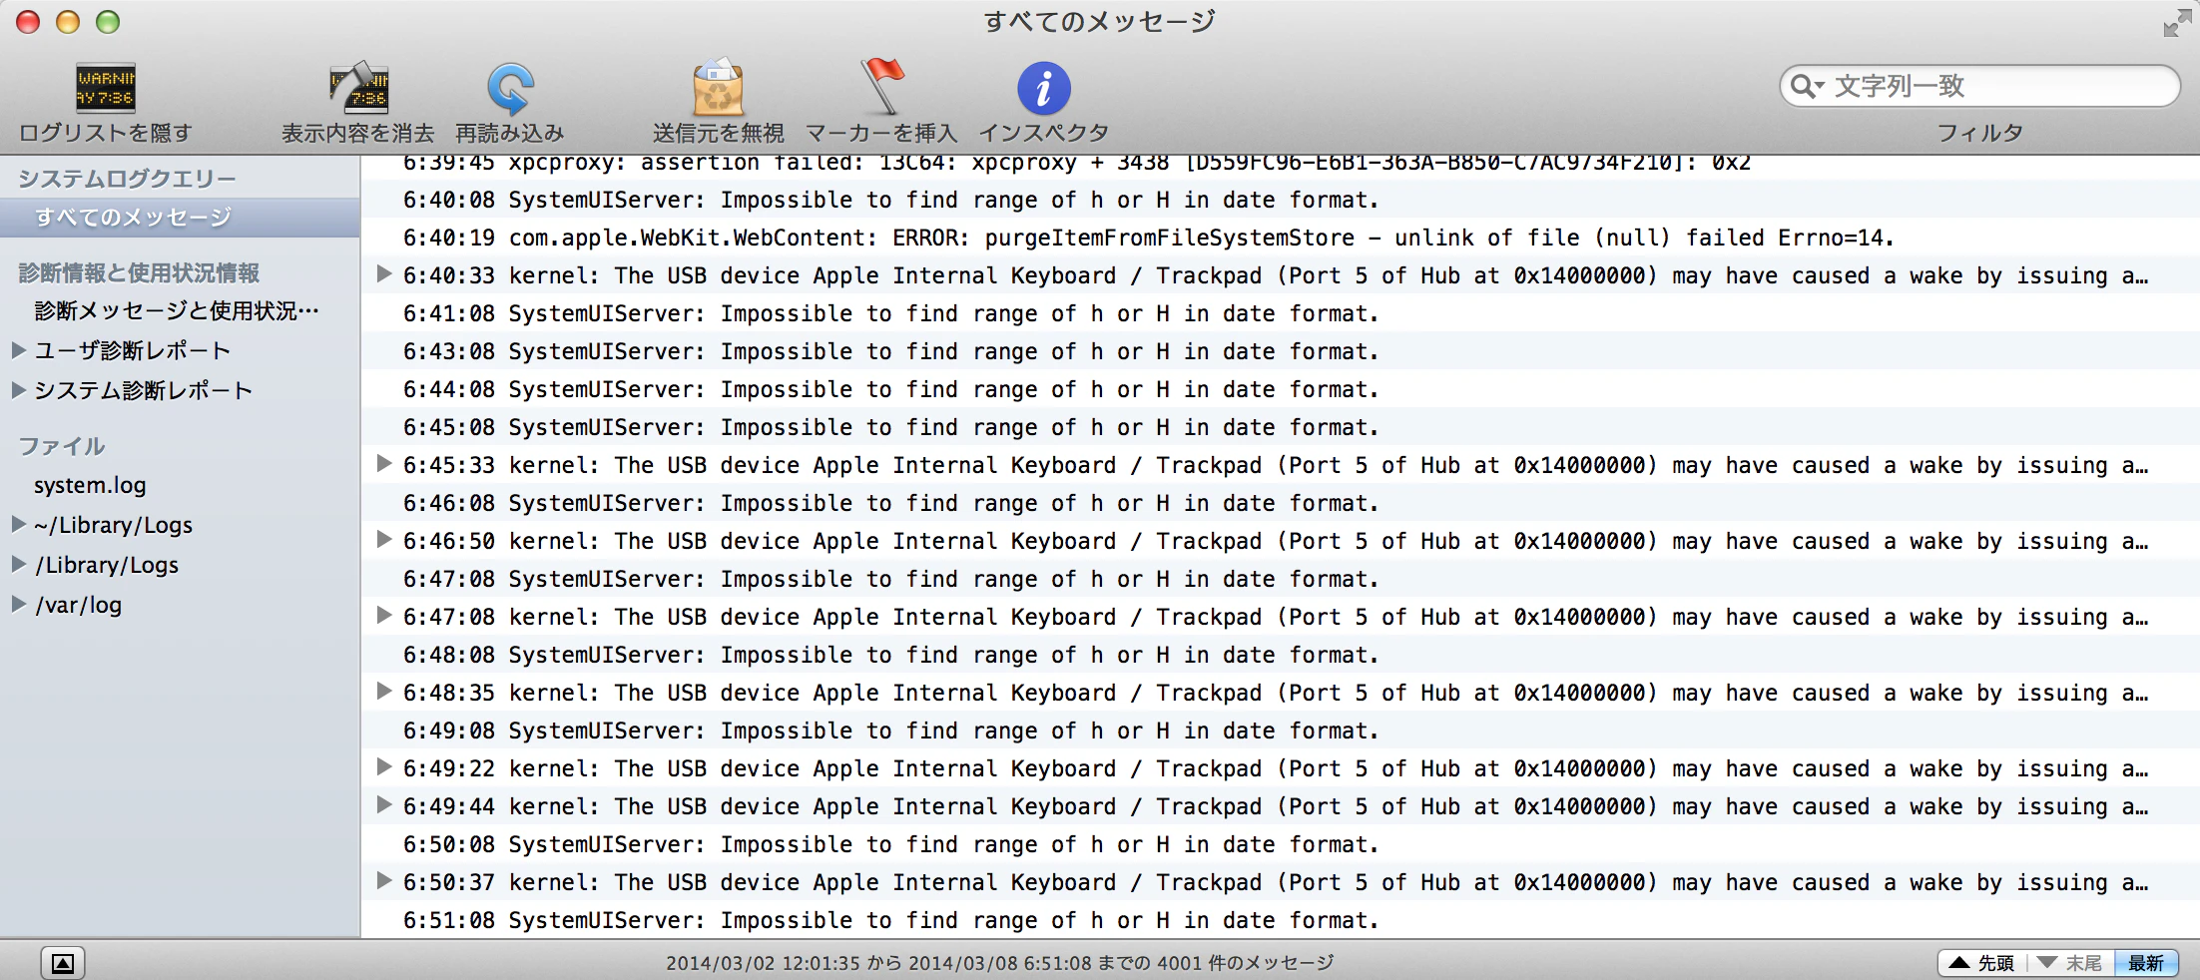Select 診断メッセージと使用状況 item
This screenshot has width=2200, height=980.
[x=180, y=311]
